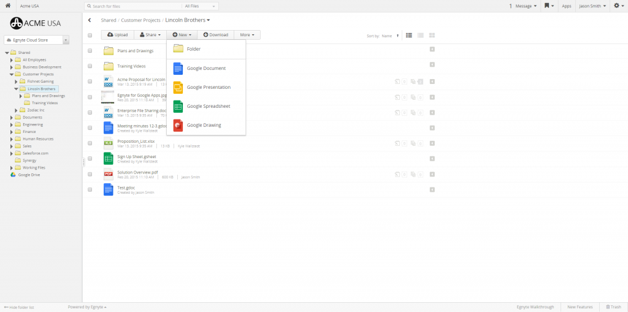
Task: Check the Plans and Drawings folder checkbox
Action: click(90, 51)
